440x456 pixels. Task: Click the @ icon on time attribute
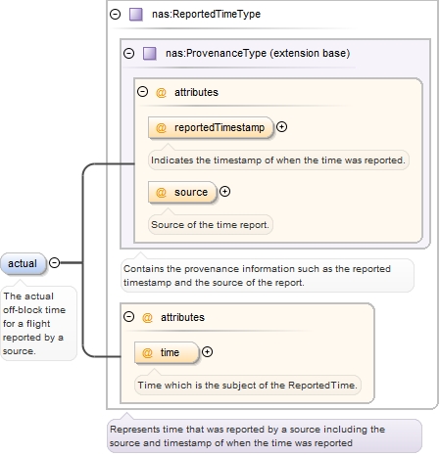coord(147,352)
